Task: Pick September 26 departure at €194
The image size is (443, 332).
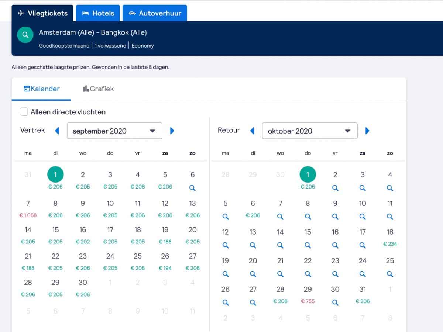Action: point(165,262)
